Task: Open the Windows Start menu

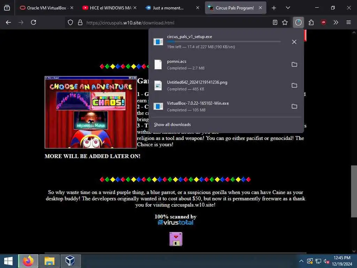Action: 8,261
